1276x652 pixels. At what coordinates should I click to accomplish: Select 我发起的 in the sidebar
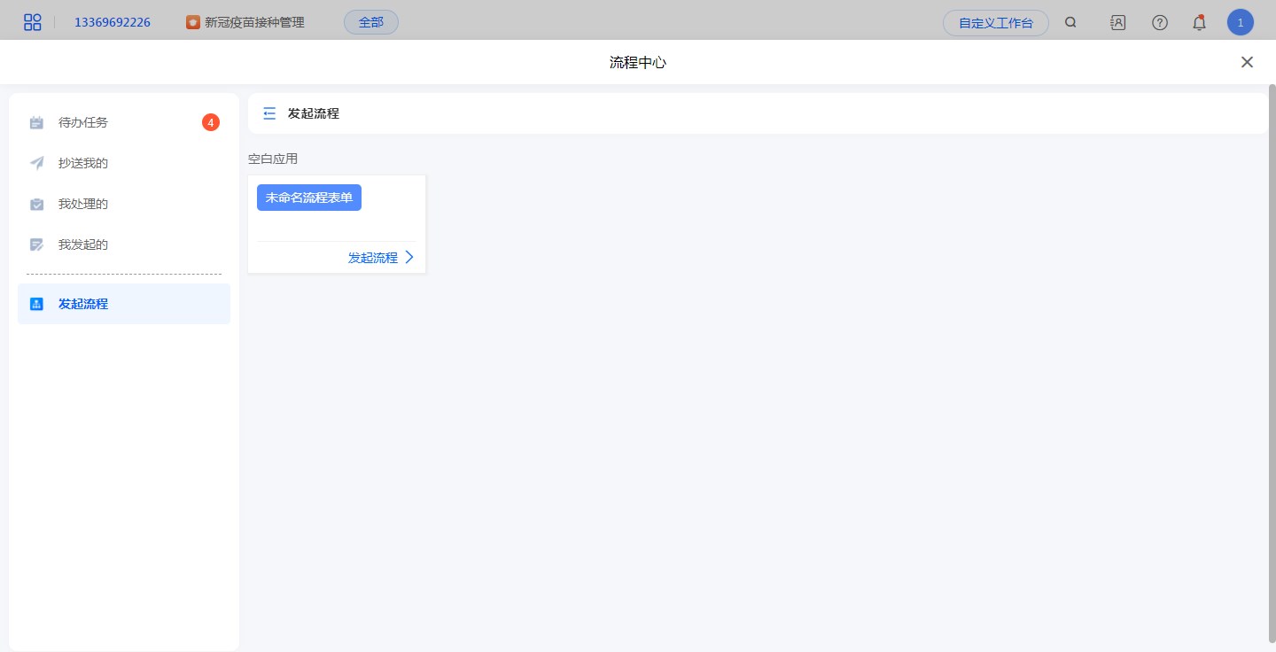83,244
